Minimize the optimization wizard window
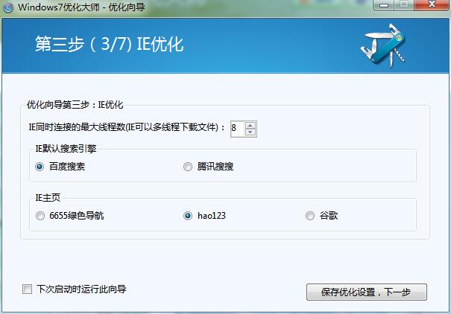The width and height of the screenshot is (451, 314). (x=384, y=5)
